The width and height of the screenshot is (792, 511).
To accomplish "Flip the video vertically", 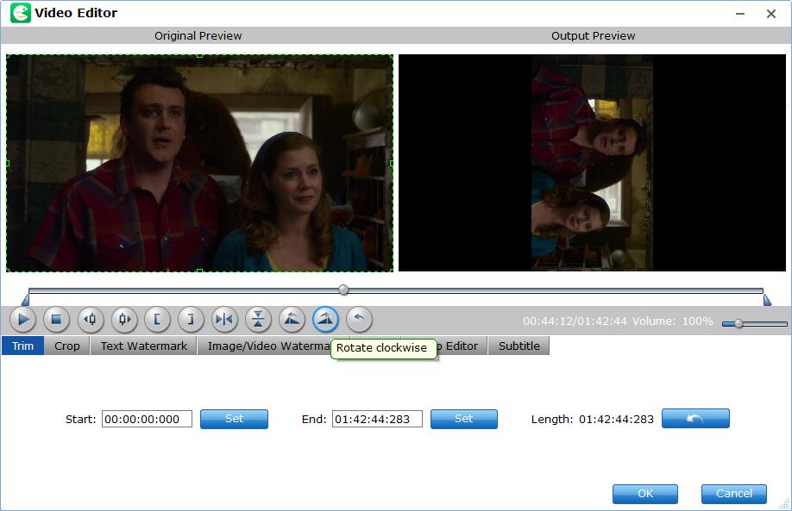I will pos(258,320).
